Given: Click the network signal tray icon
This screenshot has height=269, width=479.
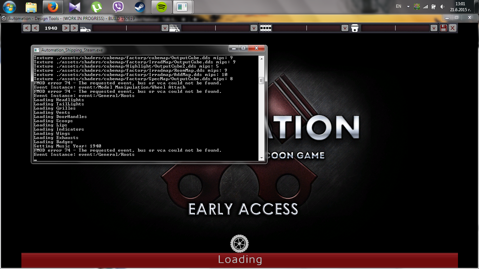Looking at the screenshot, I should 425,7.
